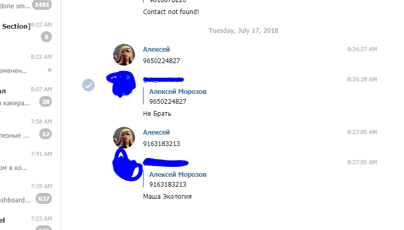The height and width of the screenshot is (230, 404).
Task: Open quoted reply Алексей Морозов 9650224827
Action: pos(175,96)
